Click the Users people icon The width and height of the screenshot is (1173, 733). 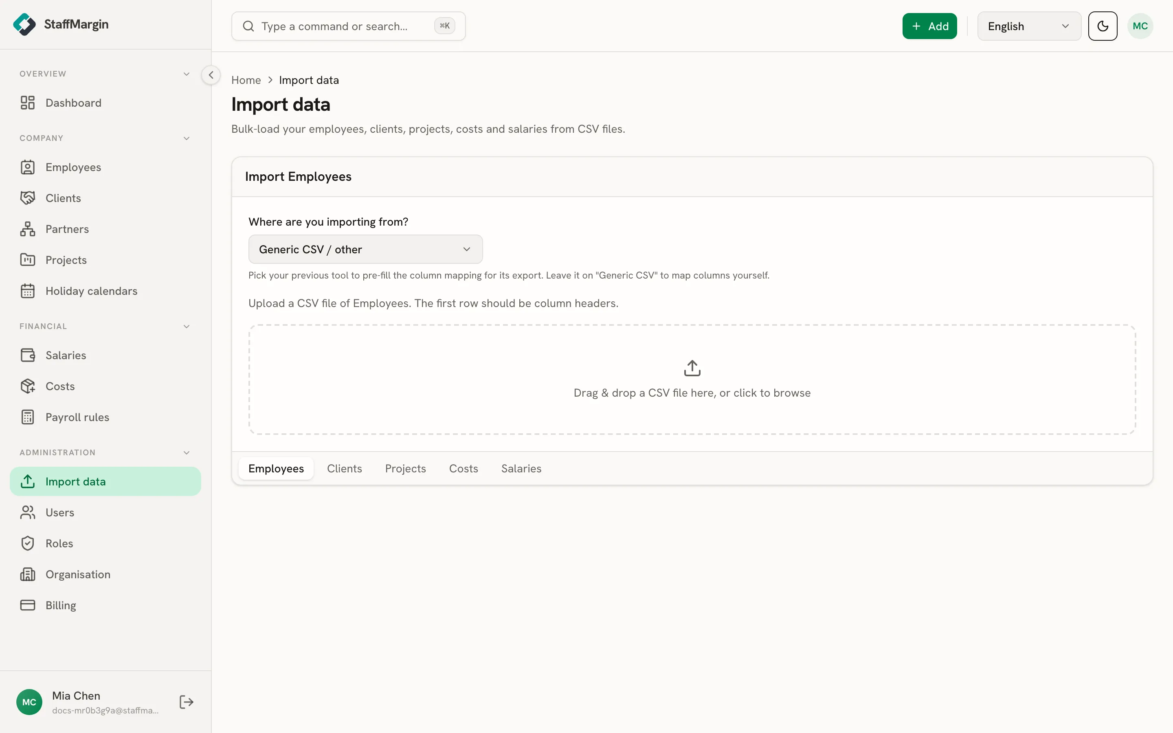(x=28, y=512)
